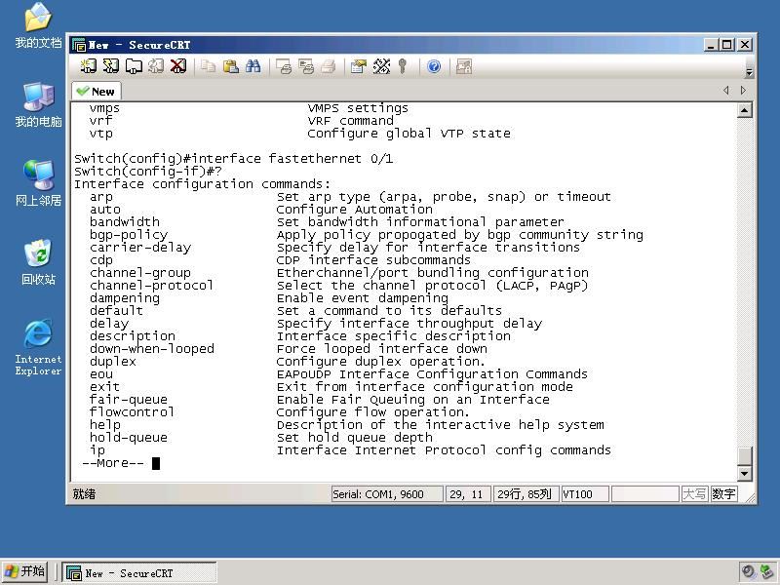This screenshot has width=780, height=585.
Task: Click the '29, 11' cursor position status
Action: coord(468,494)
